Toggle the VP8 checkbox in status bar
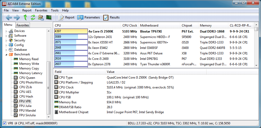Viewport: 261px width, 128px height. (x=4, y=123)
